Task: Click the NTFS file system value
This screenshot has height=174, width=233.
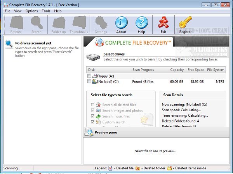Action: coord(220,82)
